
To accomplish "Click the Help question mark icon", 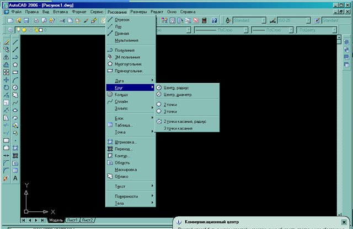I will click(x=213, y=20).
